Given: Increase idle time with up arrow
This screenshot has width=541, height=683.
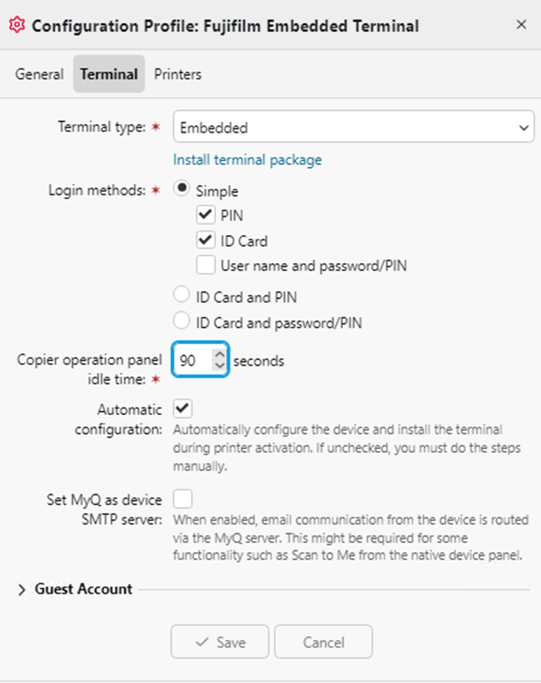Looking at the screenshot, I should pos(219,355).
